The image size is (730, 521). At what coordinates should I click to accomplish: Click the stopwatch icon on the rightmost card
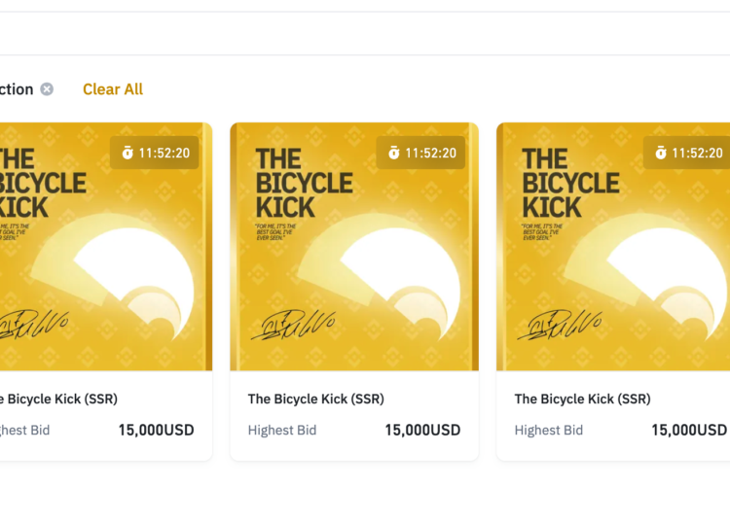click(661, 153)
